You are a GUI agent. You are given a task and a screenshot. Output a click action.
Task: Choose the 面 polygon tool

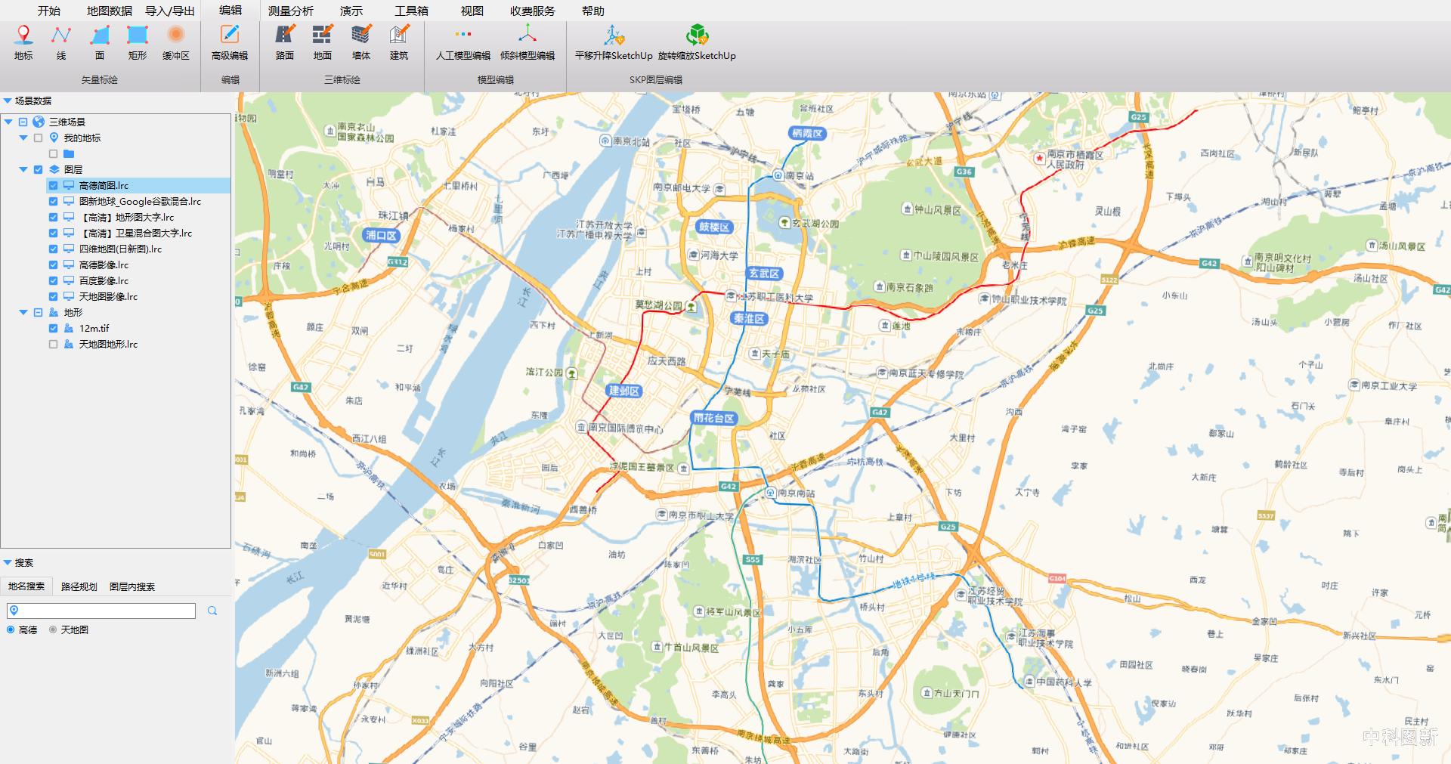tap(100, 42)
